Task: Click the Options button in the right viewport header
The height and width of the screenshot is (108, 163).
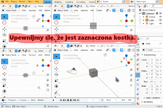Action: coord(131,6)
